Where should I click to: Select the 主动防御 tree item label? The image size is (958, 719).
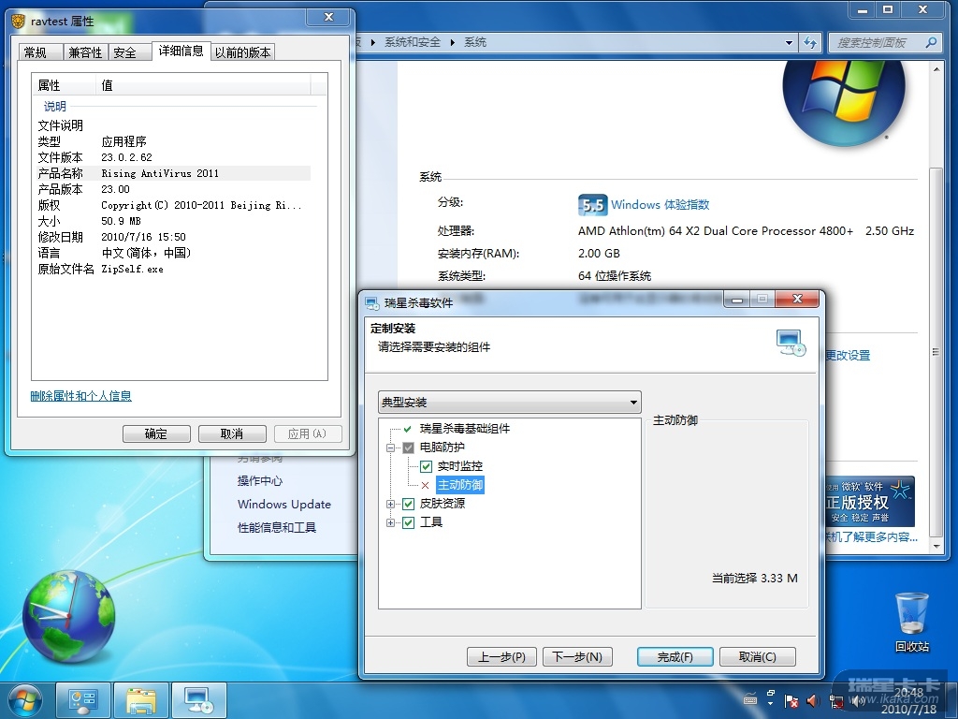(x=460, y=485)
